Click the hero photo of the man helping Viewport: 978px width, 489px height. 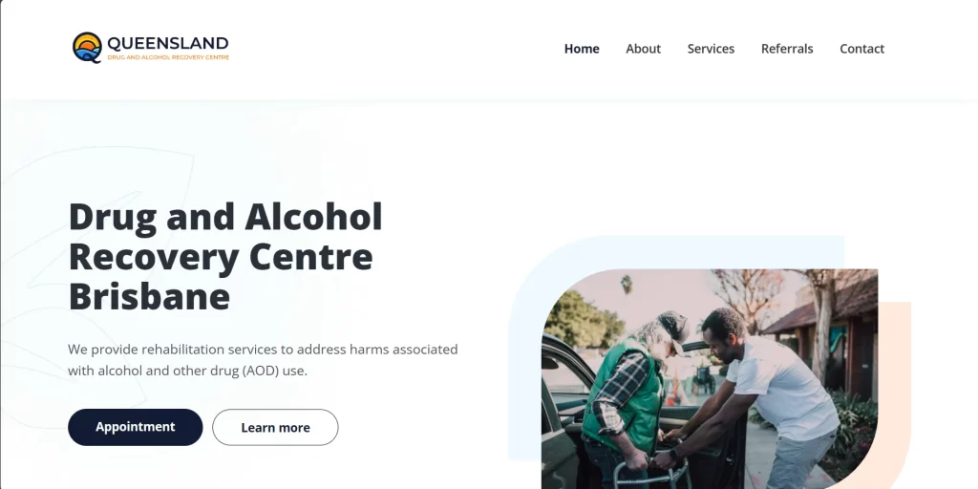[710, 379]
